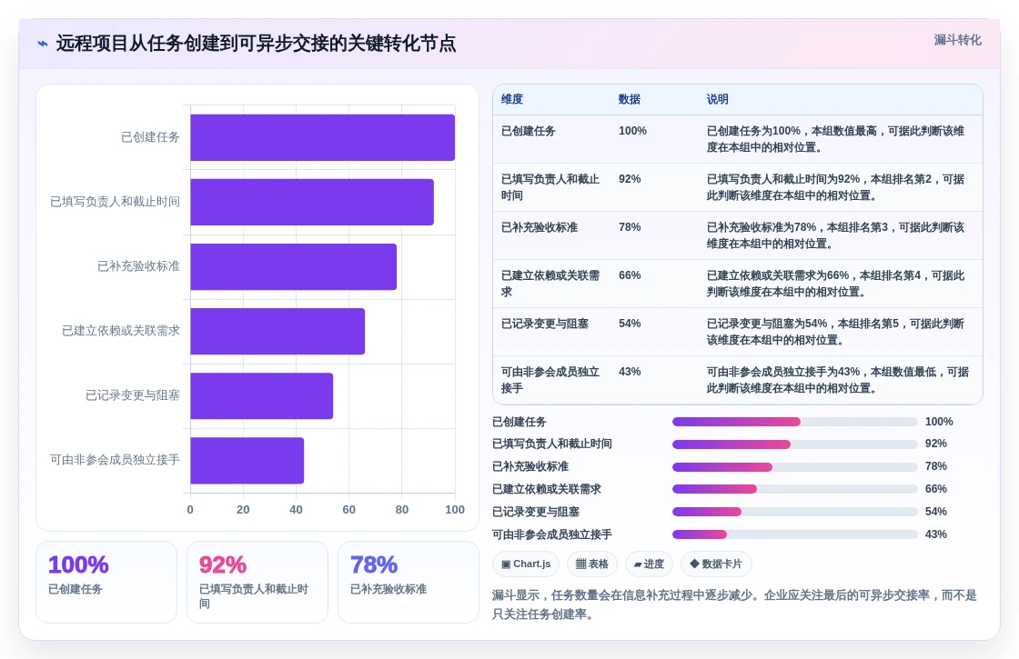Image resolution: width=1019 pixels, height=659 pixels.
Task: Click the 66% progress bar for 已建立依赖或关联需求
Action: click(x=795, y=490)
